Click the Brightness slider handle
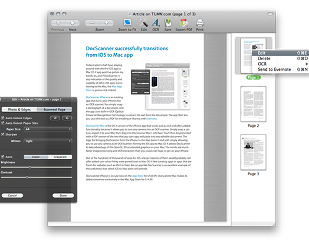Viewport: 309px width, 242px height. [29, 167]
